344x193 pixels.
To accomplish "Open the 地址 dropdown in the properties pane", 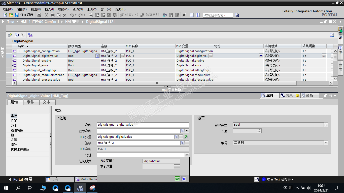I will click(x=187, y=155).
